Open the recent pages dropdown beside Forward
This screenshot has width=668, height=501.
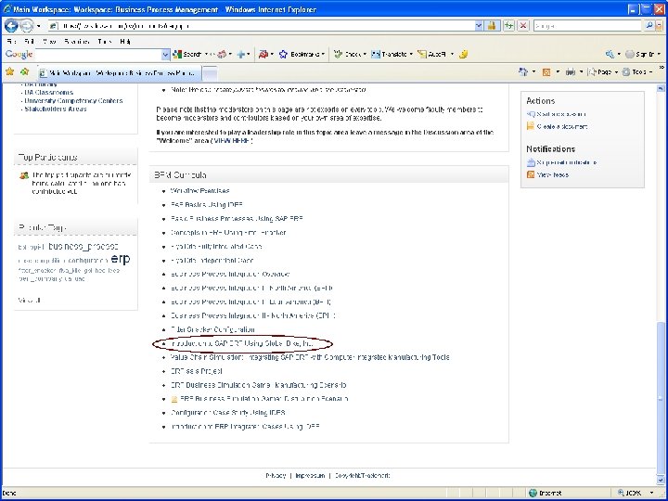pos(38,26)
